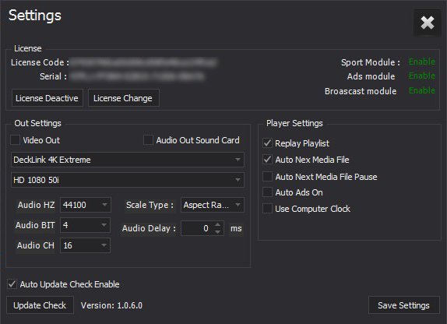
Task: Close the Settings dialog with X icon
Action: [x=427, y=23]
